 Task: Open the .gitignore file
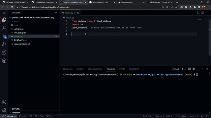(34, 29)
